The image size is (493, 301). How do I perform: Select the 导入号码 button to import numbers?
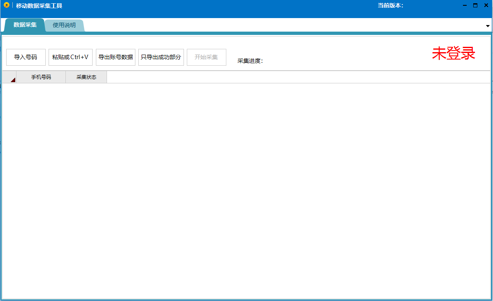[x=26, y=57]
